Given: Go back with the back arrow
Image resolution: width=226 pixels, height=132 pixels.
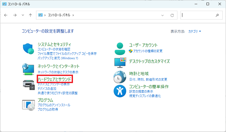Looking at the screenshot, I should tap(6, 15).
